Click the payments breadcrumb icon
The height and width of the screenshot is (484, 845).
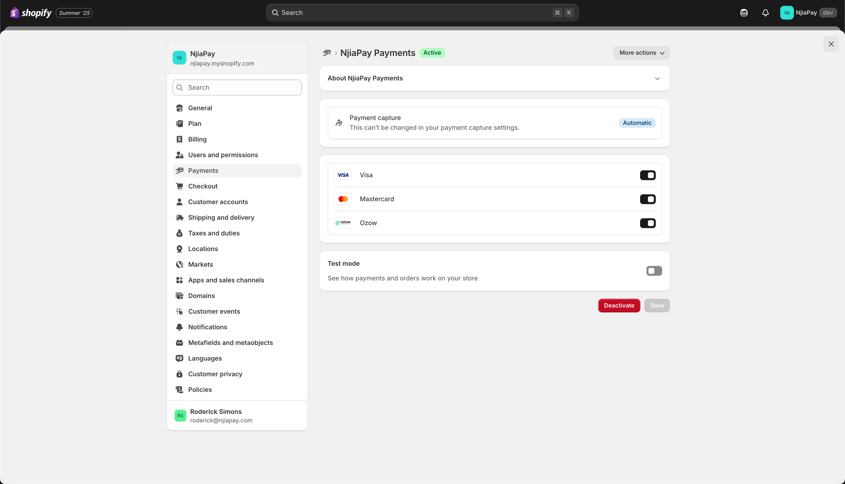(x=326, y=53)
